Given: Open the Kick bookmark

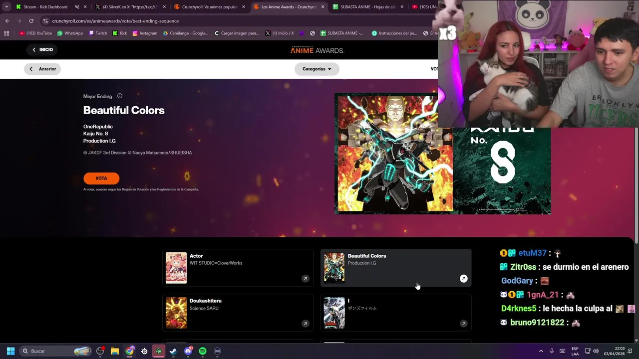Looking at the screenshot, I should [120, 33].
